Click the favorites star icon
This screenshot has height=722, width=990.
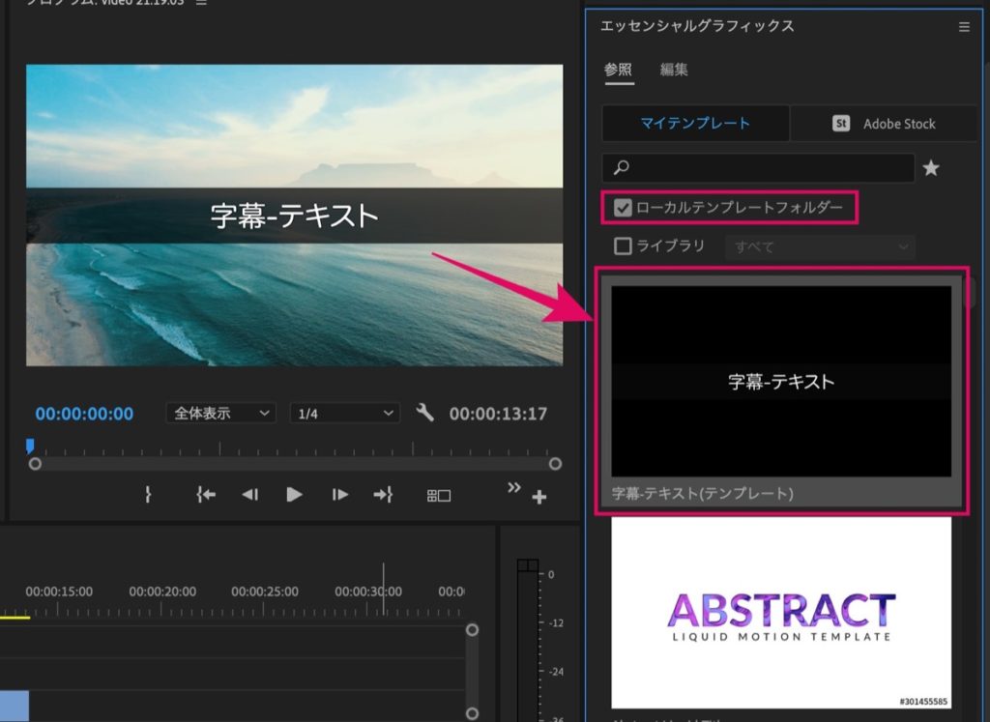click(x=931, y=168)
